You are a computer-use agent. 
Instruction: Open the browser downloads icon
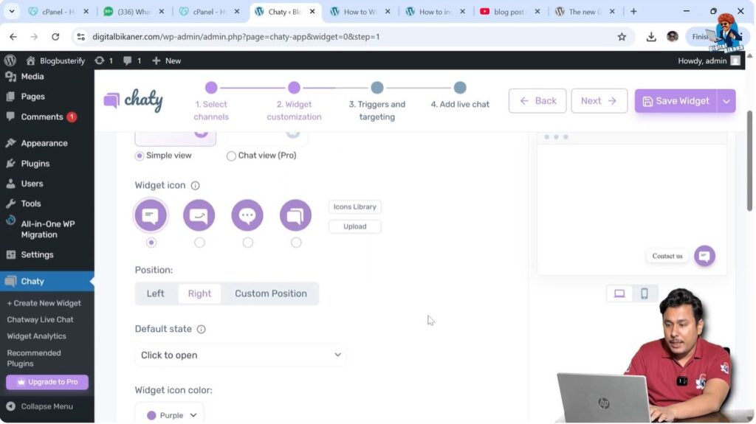[651, 37]
